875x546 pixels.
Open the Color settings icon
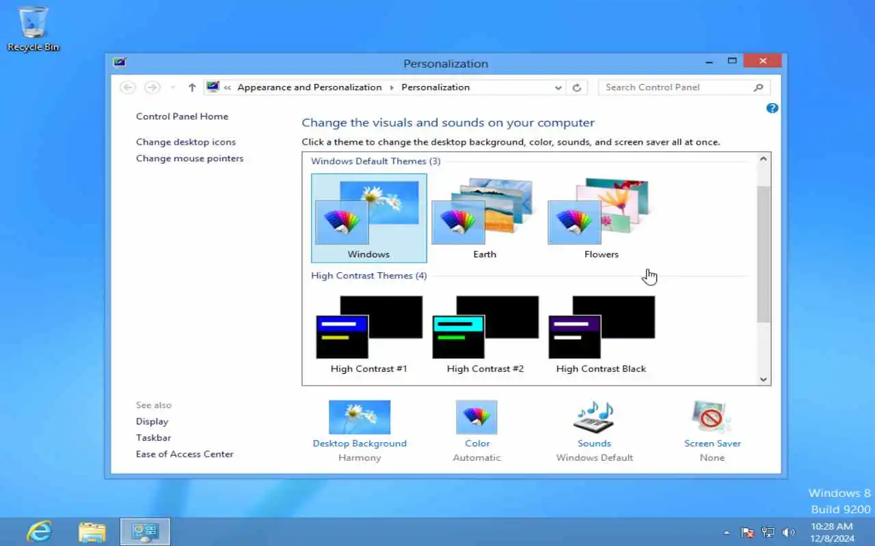coord(476,418)
